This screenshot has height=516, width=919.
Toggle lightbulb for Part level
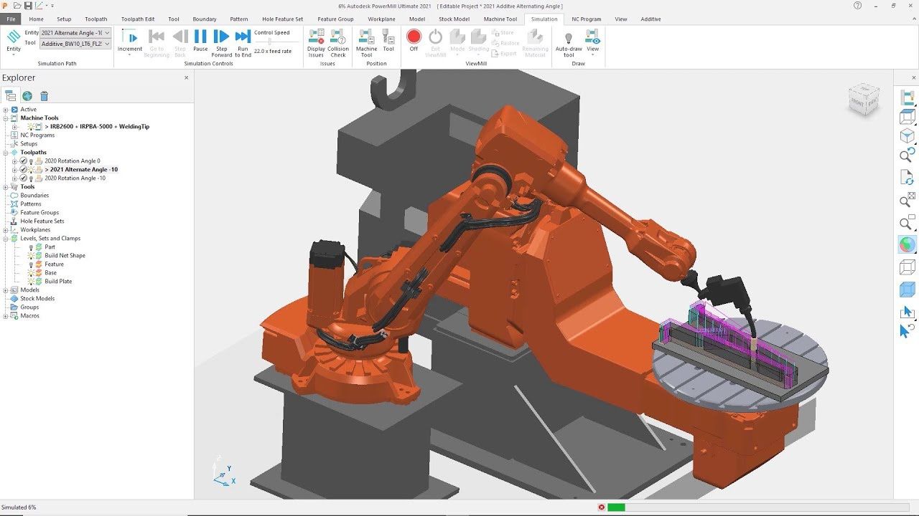31,247
